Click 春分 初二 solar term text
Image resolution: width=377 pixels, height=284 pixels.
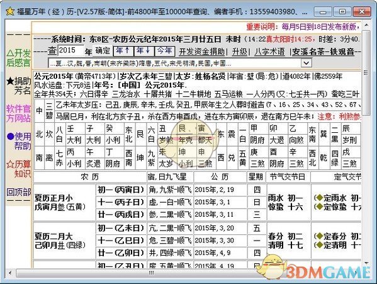(286, 236)
